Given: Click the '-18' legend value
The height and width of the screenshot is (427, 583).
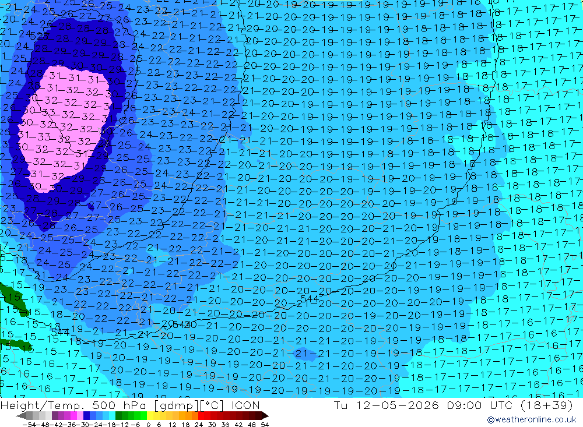Looking at the screenshot, I should pos(109,425).
